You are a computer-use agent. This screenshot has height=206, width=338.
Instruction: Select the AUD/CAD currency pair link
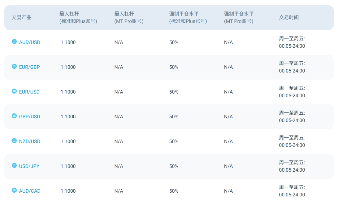pyautogui.click(x=30, y=191)
